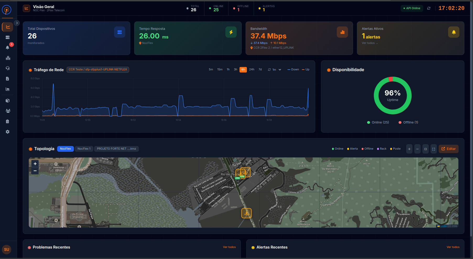
Task: Open the settings gear in sidebar
Action: (8, 132)
